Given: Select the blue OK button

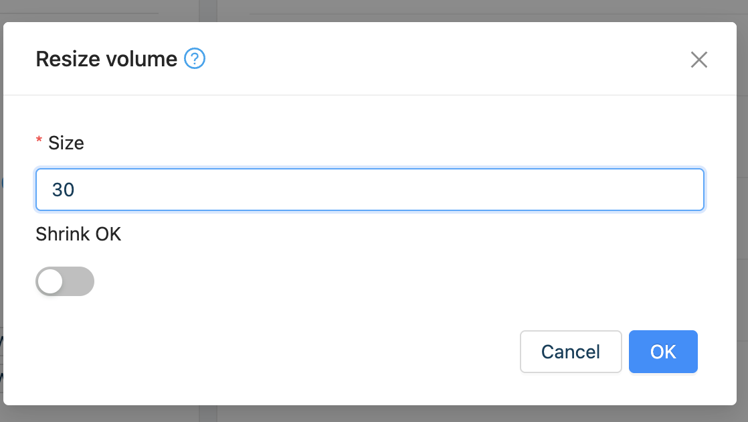Looking at the screenshot, I should [663, 352].
